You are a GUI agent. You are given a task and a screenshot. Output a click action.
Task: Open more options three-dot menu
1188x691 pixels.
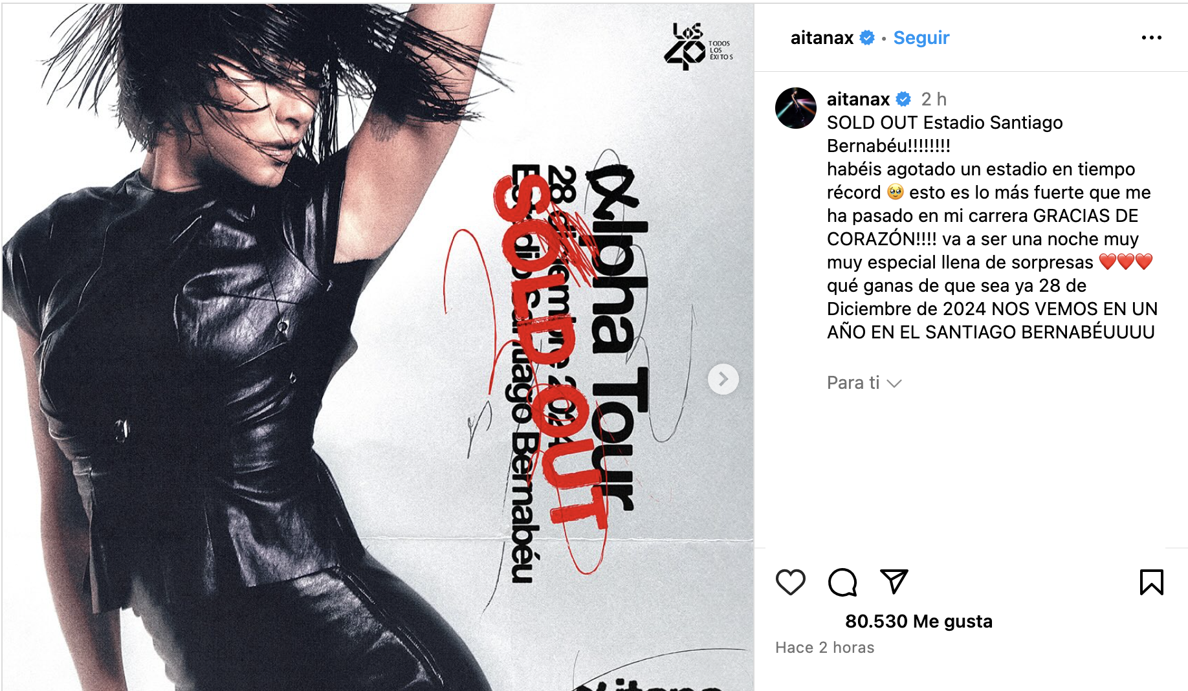(1151, 38)
